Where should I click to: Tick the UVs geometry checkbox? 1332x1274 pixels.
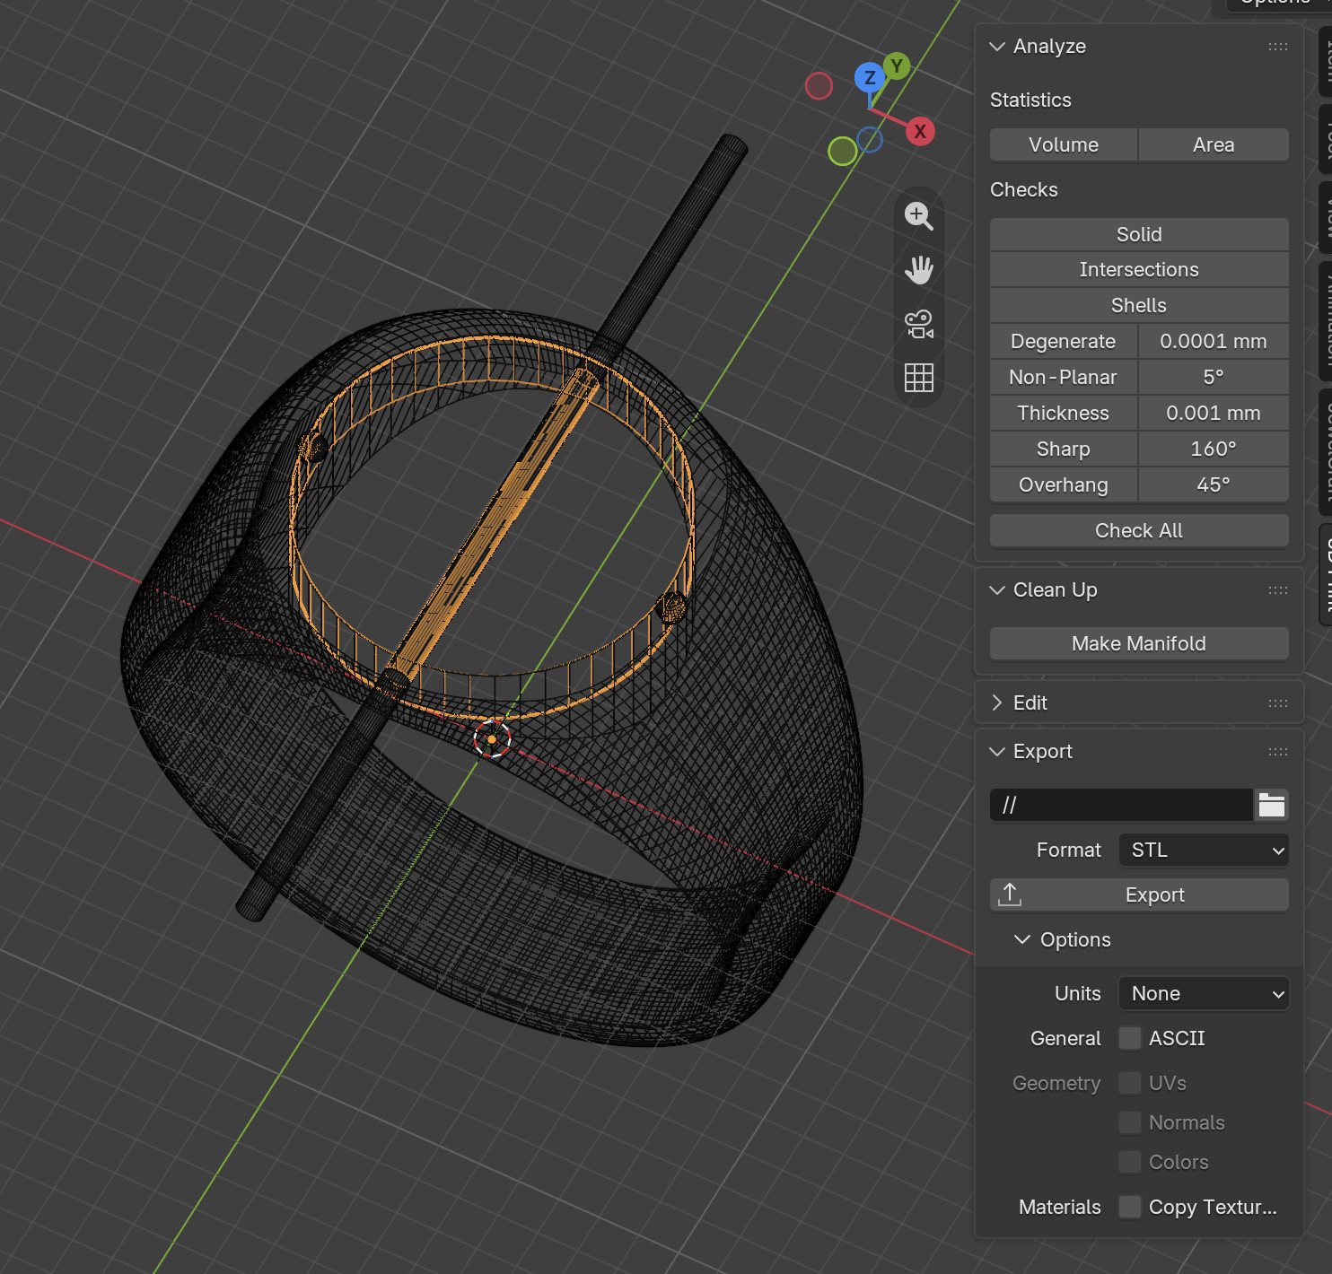1130,1083
